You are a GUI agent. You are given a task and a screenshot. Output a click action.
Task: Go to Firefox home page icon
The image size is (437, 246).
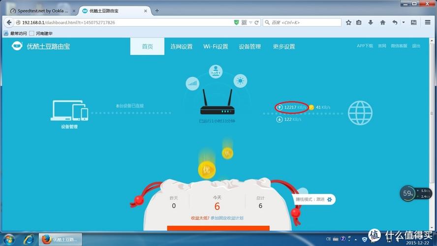pyautogui.click(x=381, y=23)
